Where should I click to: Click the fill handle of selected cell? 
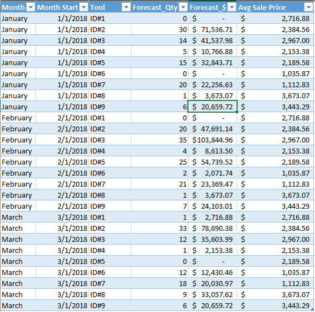(237, 112)
